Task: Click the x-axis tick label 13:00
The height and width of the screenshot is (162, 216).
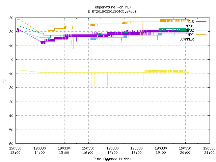Action: (15, 153)
